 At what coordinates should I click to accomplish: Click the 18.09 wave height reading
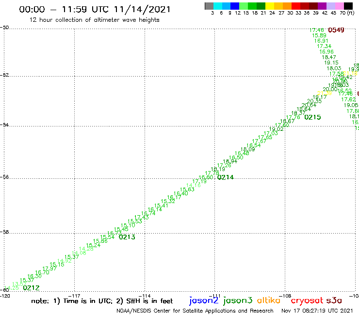(x=248, y=149)
